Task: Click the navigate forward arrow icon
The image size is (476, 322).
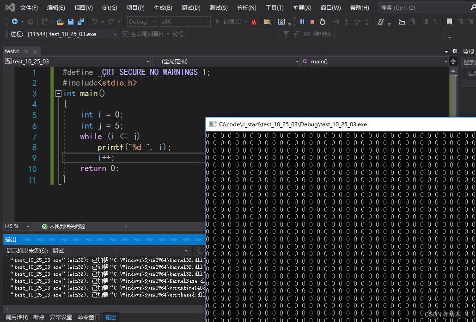Action: click(31, 22)
